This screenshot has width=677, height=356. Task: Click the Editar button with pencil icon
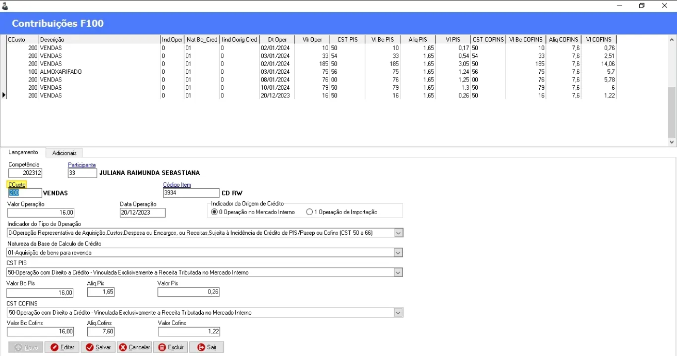click(x=62, y=347)
